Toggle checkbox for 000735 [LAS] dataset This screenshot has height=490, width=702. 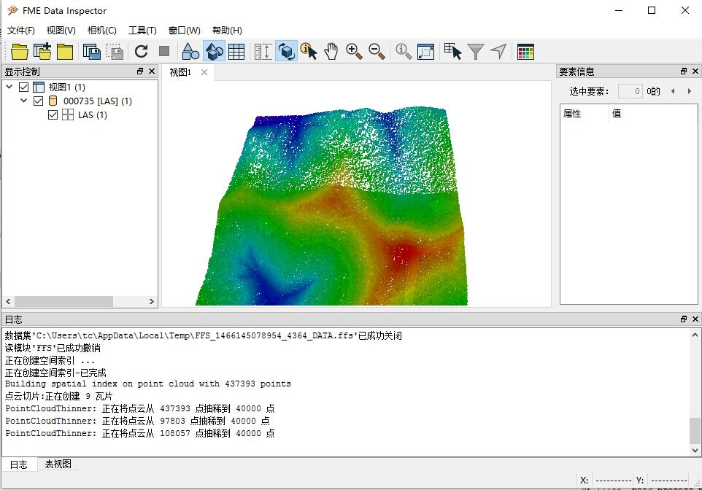click(x=39, y=101)
